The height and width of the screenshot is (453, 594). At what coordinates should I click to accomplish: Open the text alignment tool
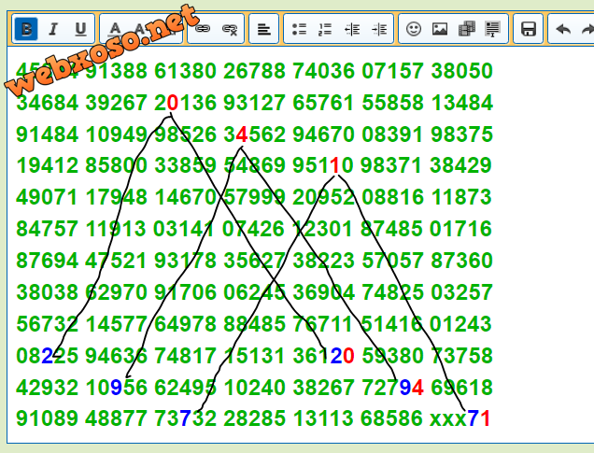[264, 29]
